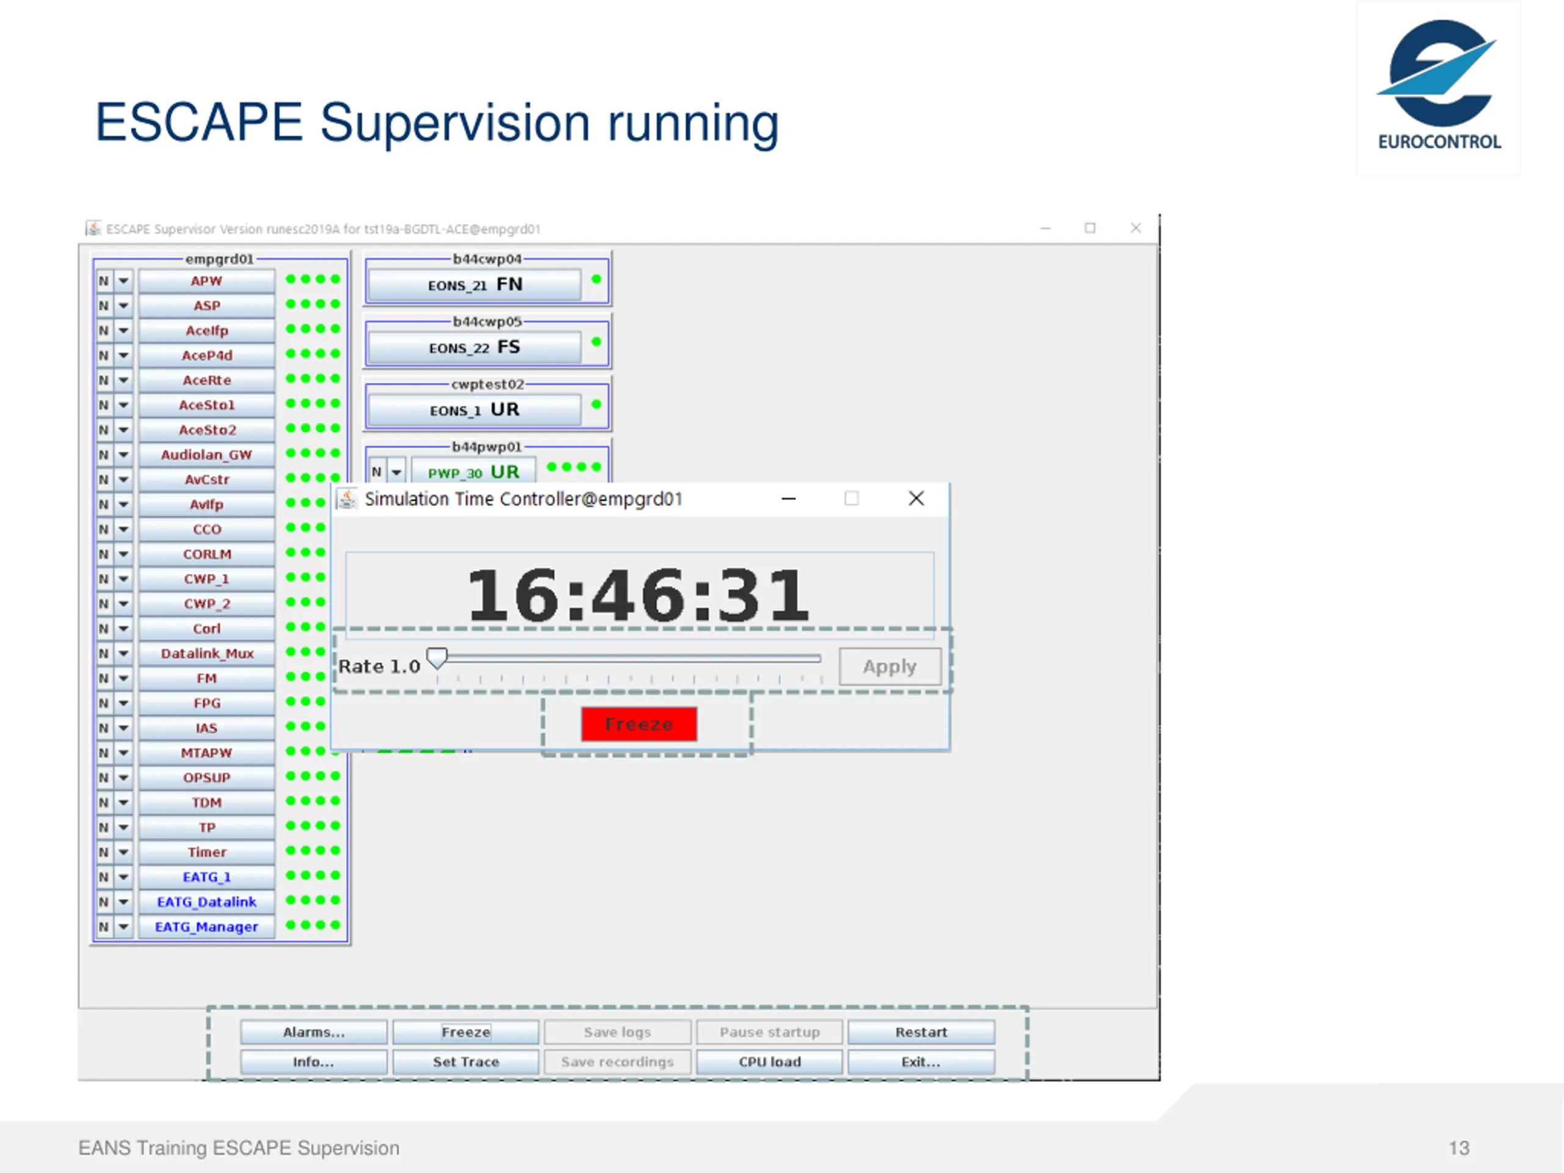1564x1173 pixels.
Task: Click the CPU load button
Action: point(769,1061)
